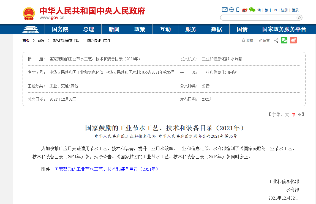Click the star 收藏 favorite icon

[243, 41]
